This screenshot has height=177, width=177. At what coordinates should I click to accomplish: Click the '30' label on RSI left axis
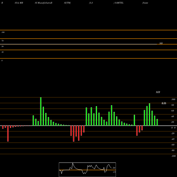click(x=2, y=52)
